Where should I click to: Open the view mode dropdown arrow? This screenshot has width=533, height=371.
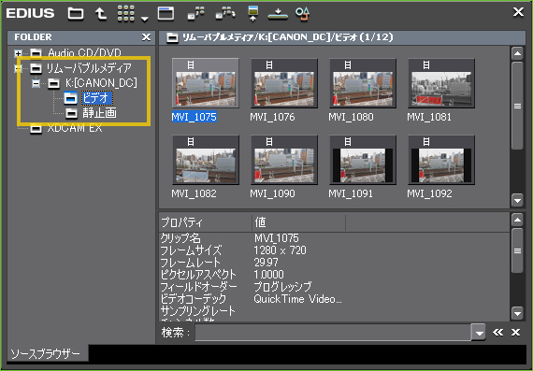(144, 19)
